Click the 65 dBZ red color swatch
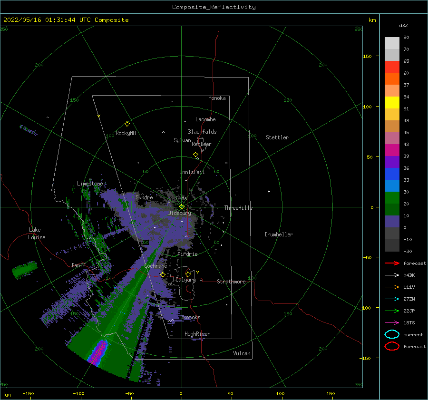The height and width of the screenshot is (400, 428). tap(392, 67)
